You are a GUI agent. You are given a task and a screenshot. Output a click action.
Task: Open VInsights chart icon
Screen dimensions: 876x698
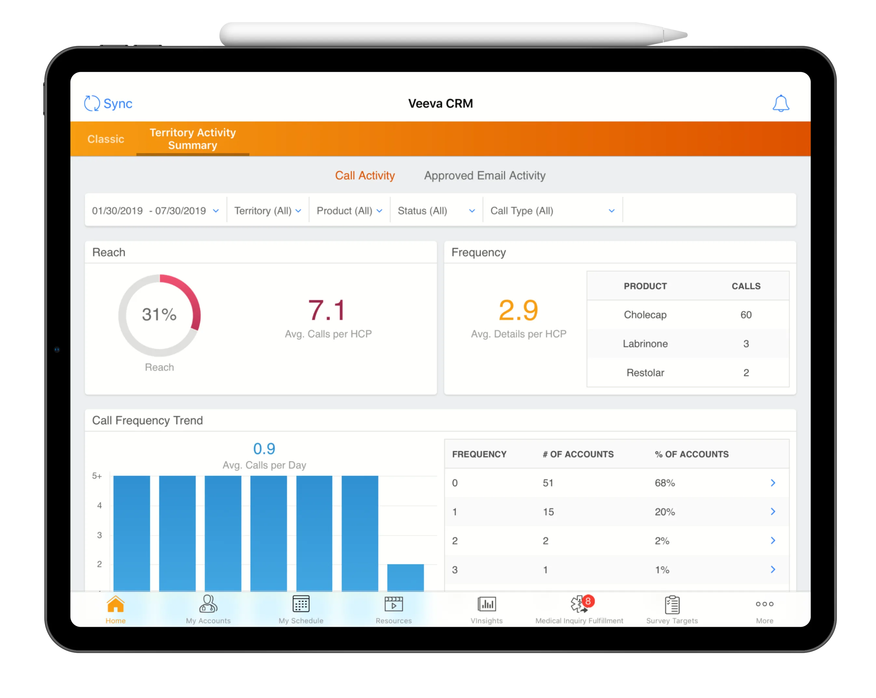tap(486, 604)
